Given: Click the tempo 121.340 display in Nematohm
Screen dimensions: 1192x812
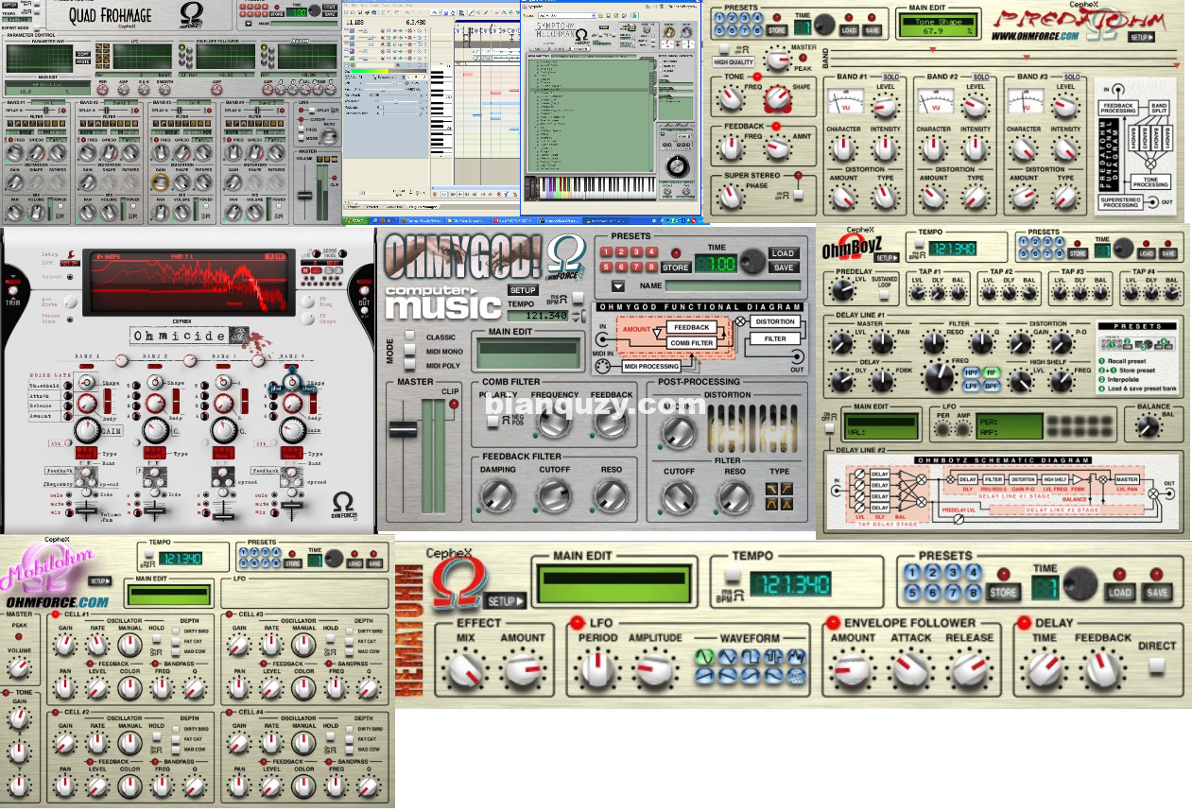Looking at the screenshot, I should click(790, 584).
